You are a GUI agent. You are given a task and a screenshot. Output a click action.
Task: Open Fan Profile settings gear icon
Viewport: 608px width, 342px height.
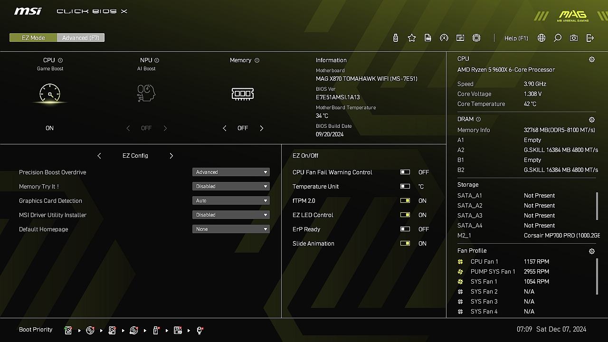(x=592, y=251)
